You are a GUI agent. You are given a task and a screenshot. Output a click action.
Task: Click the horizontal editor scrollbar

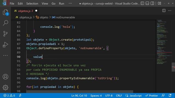pyautogui.click(x=80, y=92)
